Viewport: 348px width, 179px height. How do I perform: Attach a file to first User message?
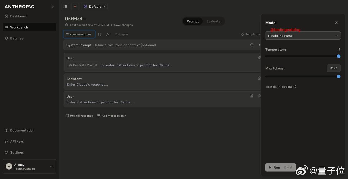click(x=259, y=58)
